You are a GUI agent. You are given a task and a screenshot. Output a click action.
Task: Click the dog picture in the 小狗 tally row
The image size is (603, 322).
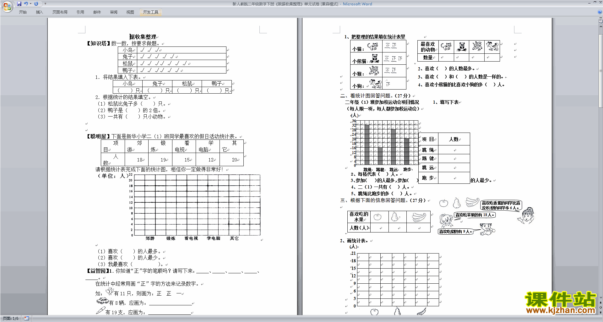(375, 83)
